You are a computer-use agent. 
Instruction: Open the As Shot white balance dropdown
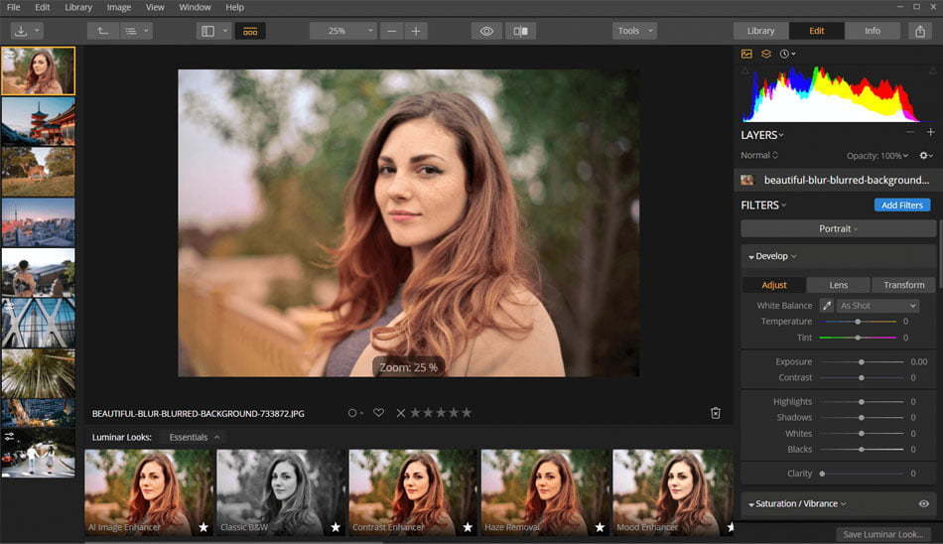(x=877, y=306)
